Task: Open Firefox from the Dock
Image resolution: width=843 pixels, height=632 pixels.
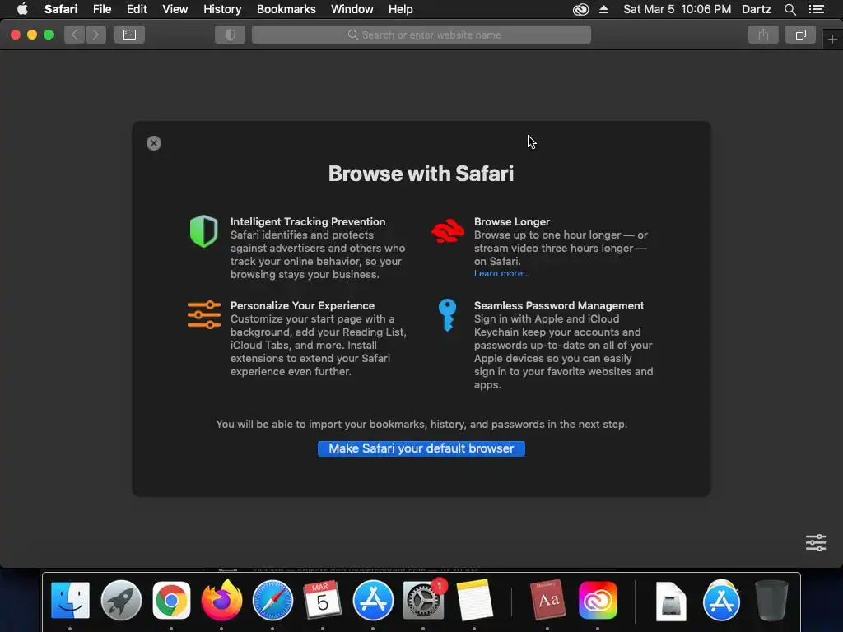Action: point(221,599)
